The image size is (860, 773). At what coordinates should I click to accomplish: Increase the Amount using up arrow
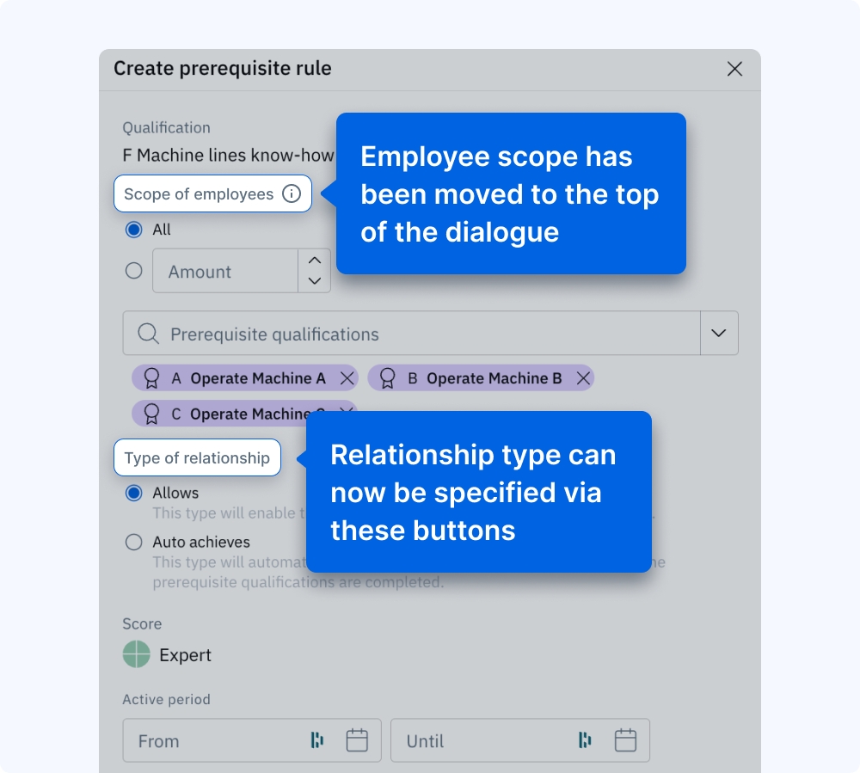315,261
